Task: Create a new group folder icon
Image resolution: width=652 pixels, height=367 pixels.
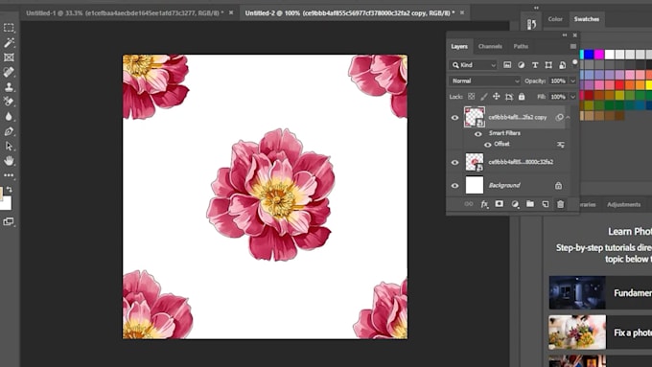Action: [529, 204]
